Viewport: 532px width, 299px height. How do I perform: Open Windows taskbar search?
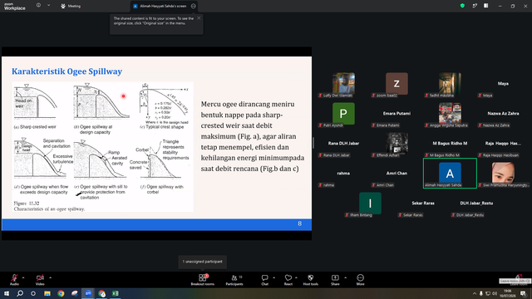[x=20, y=293]
